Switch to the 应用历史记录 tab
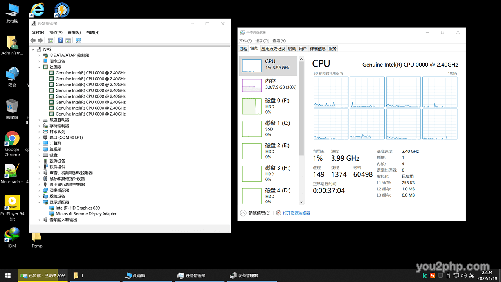Screen dimensions: 501x282 point(273,49)
